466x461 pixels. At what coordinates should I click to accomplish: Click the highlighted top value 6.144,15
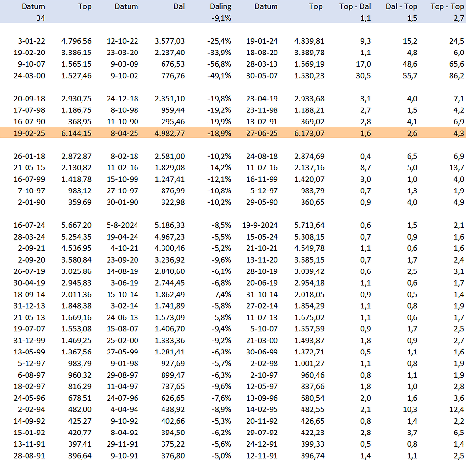click(x=77, y=133)
